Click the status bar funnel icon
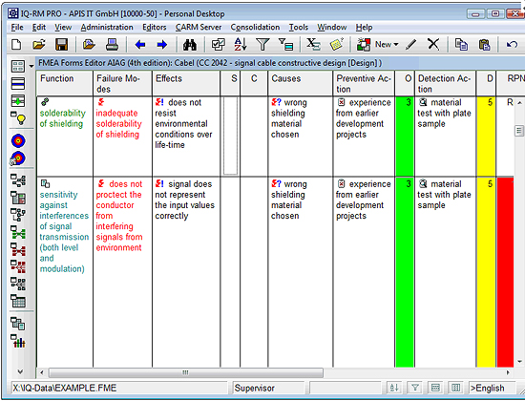 tap(415, 388)
